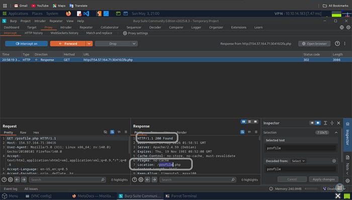352x200 pixels.
Task: Toggle hidden items eye icon in Request
Action: coord(105,132)
